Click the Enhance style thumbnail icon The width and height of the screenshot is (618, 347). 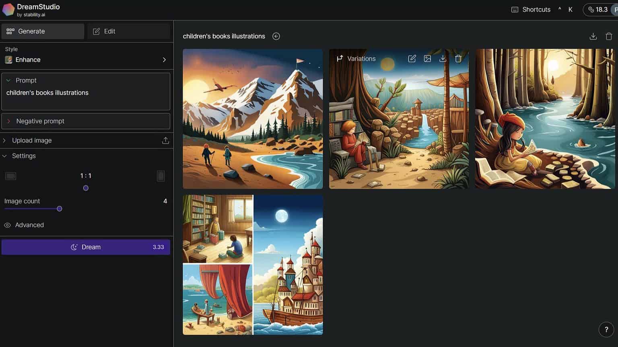pyautogui.click(x=8, y=60)
